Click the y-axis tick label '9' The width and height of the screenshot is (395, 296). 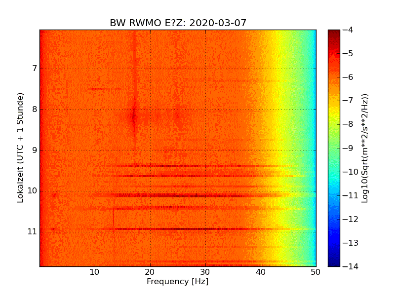(x=35, y=150)
